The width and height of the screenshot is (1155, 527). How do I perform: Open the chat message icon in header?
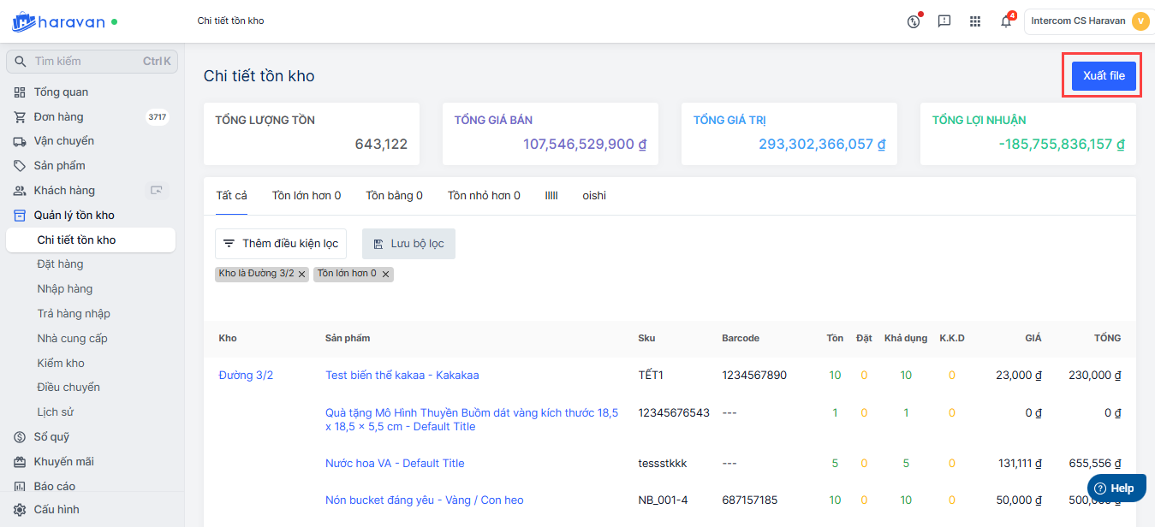944,21
